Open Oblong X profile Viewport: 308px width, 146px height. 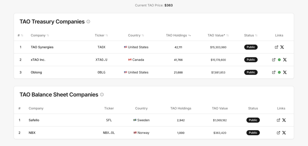[285, 72]
